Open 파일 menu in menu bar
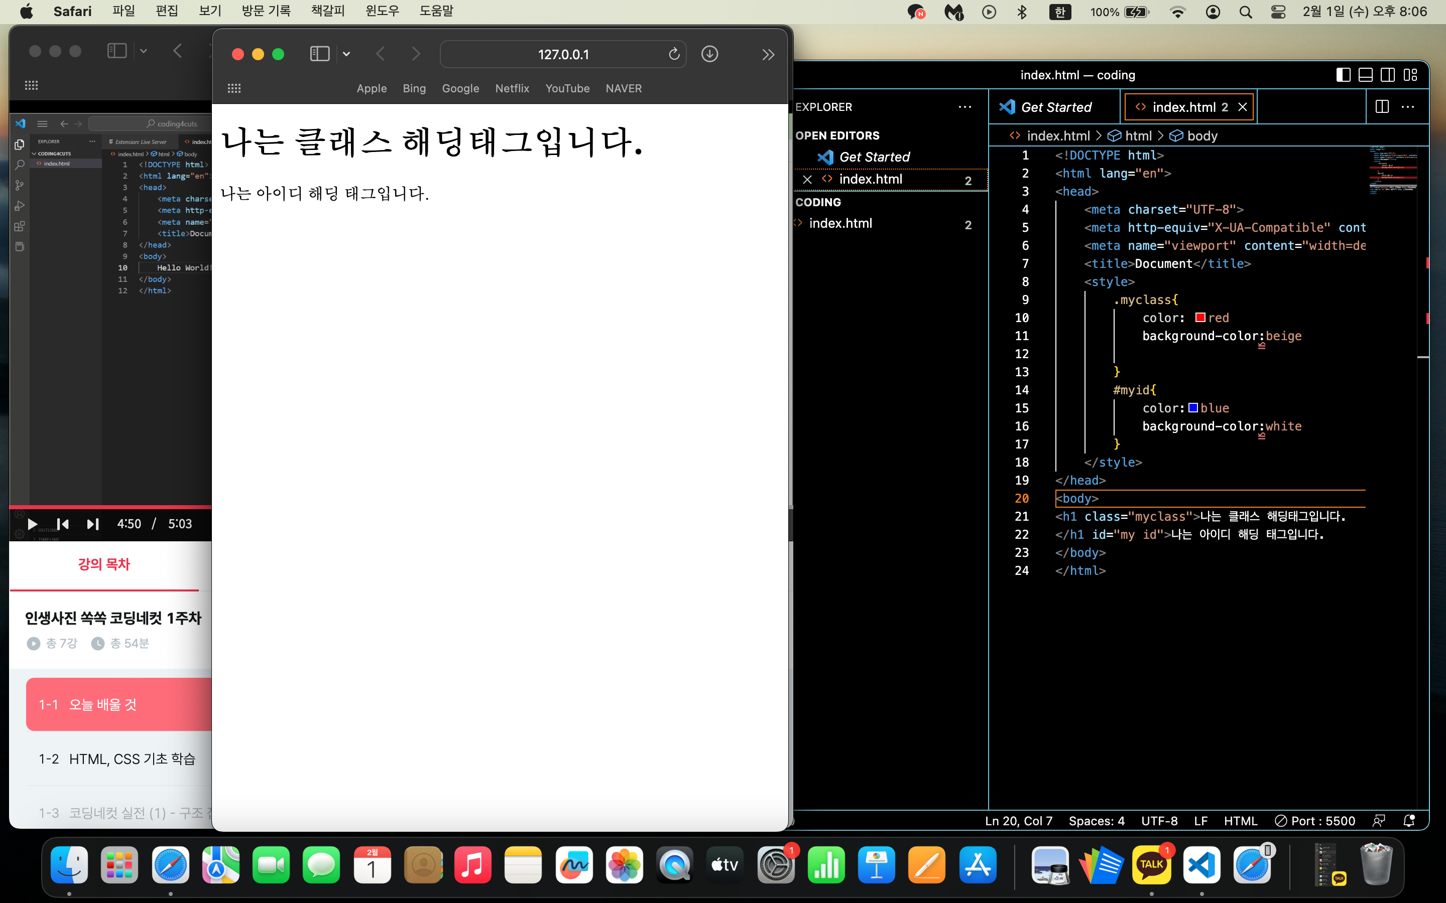 (124, 12)
